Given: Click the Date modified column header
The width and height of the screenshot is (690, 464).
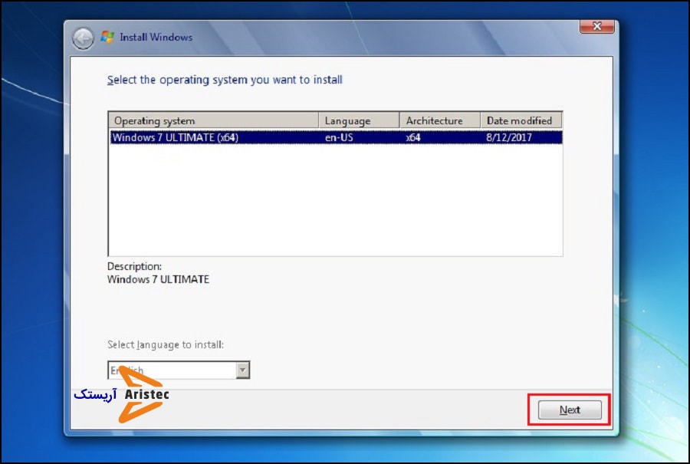Looking at the screenshot, I should (x=521, y=120).
